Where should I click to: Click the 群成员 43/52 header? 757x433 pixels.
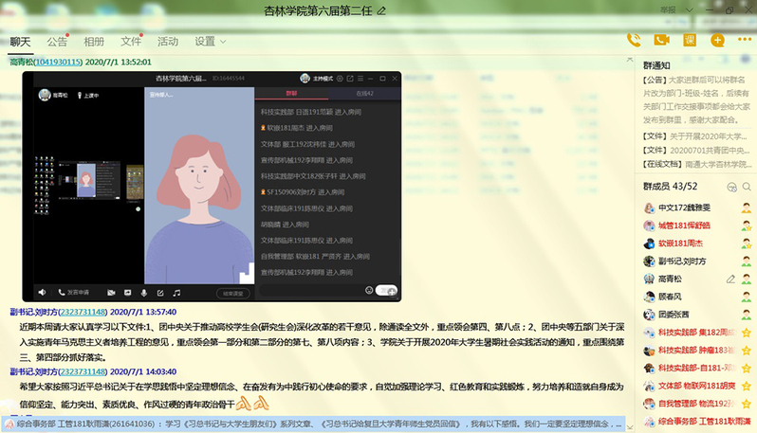(670, 186)
